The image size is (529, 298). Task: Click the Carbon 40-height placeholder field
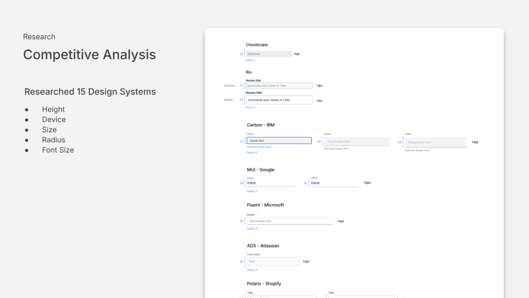pos(356,141)
